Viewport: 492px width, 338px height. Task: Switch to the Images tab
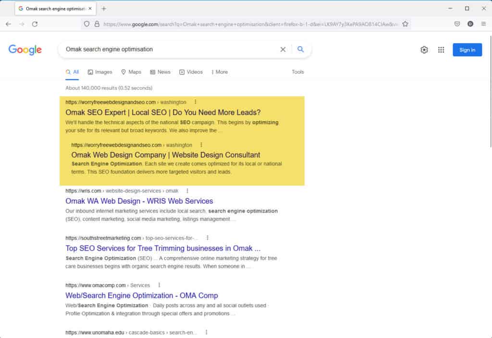(x=100, y=72)
